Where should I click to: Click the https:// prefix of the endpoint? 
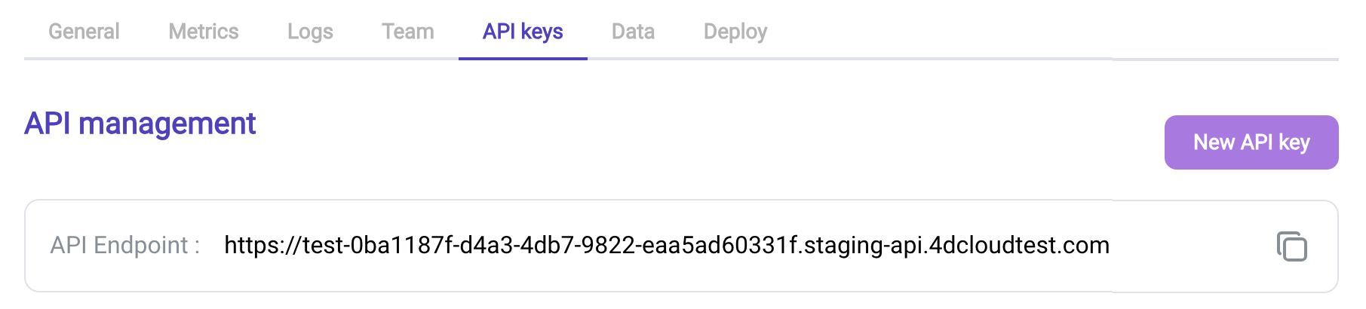pyautogui.click(x=263, y=245)
